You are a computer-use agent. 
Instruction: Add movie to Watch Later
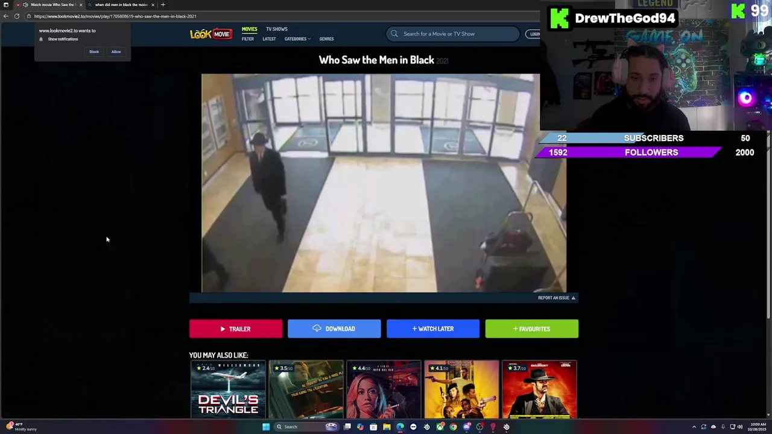[x=433, y=329]
